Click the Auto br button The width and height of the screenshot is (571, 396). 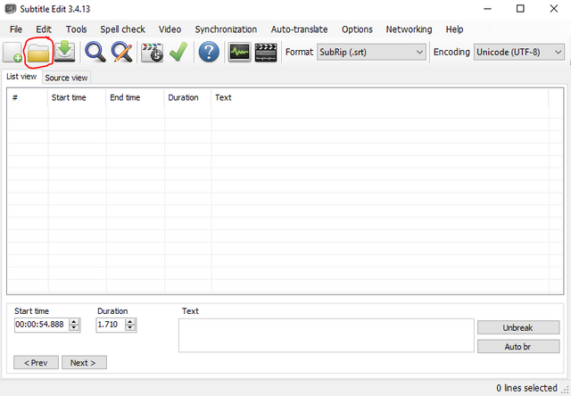(x=518, y=346)
